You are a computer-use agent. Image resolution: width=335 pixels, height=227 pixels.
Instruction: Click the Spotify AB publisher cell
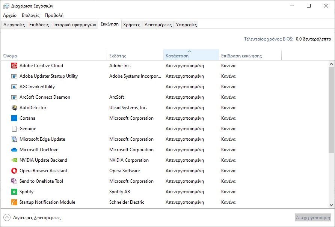click(119, 192)
